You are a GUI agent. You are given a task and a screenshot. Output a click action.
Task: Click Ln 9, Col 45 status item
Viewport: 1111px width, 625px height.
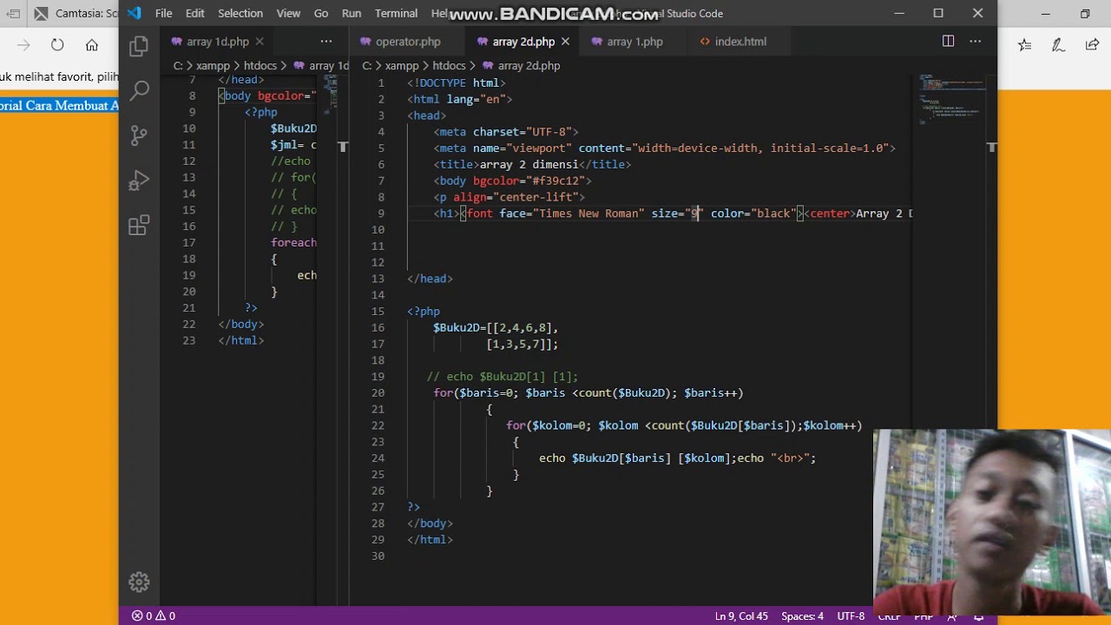click(x=741, y=615)
